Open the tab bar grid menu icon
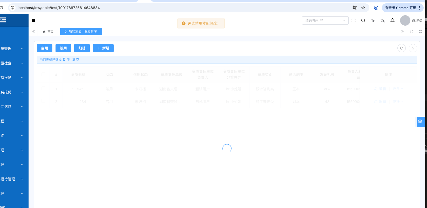 pos(421,32)
